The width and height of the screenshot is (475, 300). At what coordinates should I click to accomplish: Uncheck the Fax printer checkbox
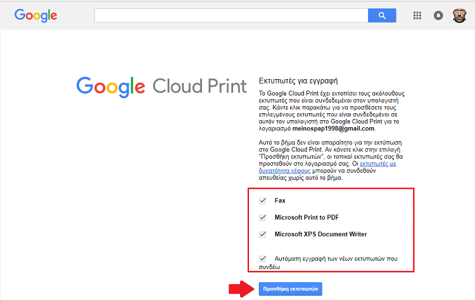point(263,201)
